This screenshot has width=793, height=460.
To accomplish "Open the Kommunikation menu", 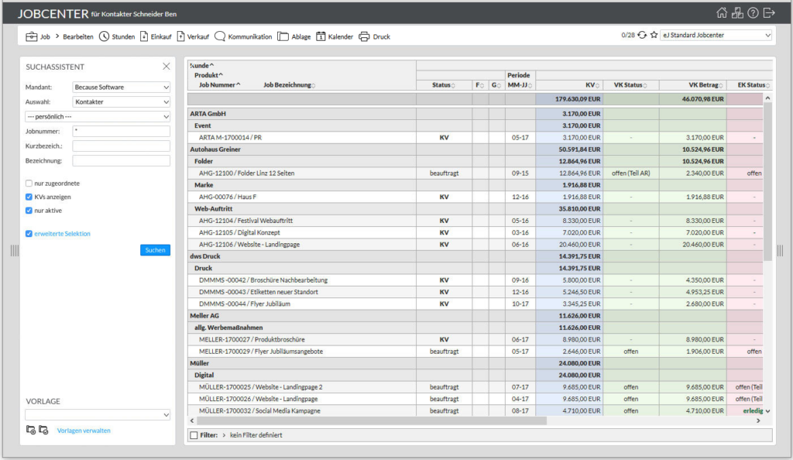I will click(x=242, y=36).
